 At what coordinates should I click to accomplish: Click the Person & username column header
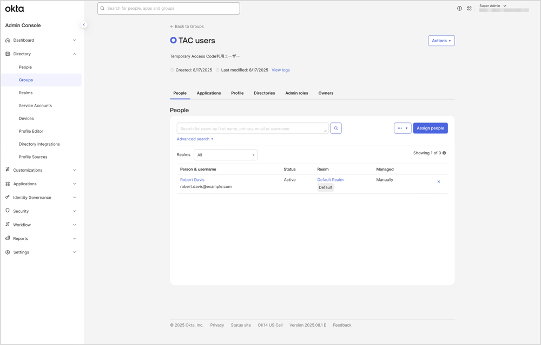click(x=198, y=169)
